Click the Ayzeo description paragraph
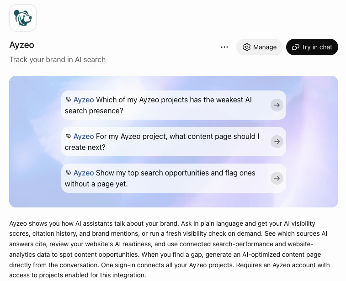This screenshot has width=346, height=281. (170, 249)
